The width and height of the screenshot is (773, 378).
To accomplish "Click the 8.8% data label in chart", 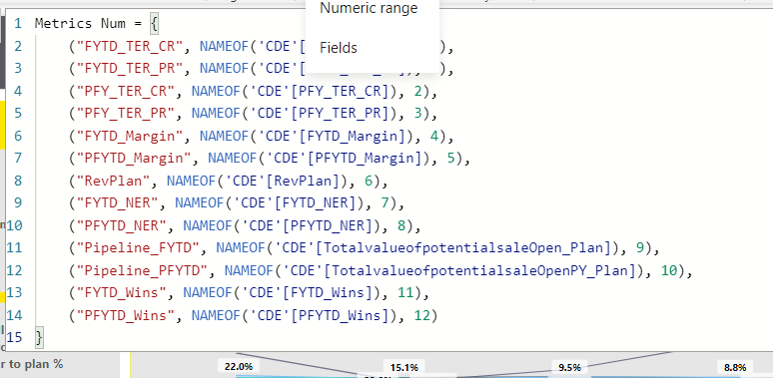I will pos(735,367).
